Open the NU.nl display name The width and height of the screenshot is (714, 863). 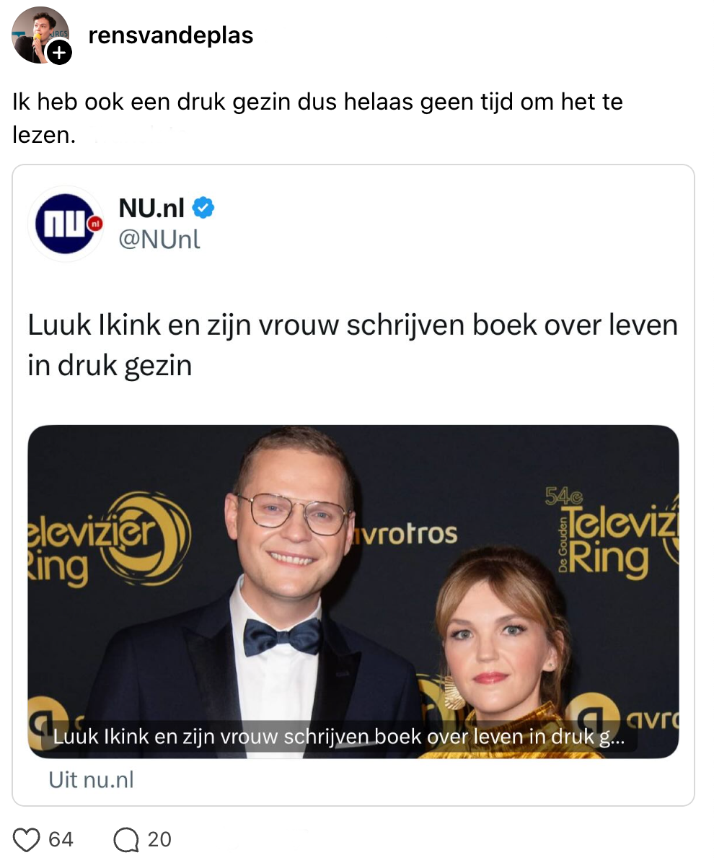coord(152,208)
